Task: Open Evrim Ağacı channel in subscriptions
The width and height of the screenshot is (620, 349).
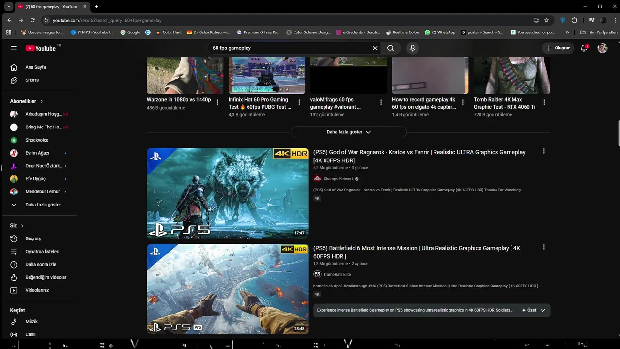Action: coord(38,153)
